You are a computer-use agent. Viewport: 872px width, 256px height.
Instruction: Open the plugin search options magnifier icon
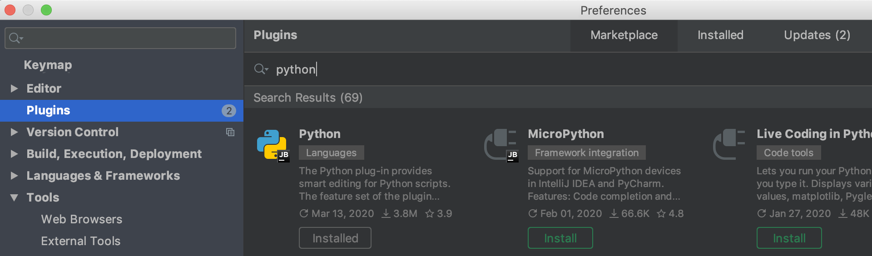(x=261, y=69)
